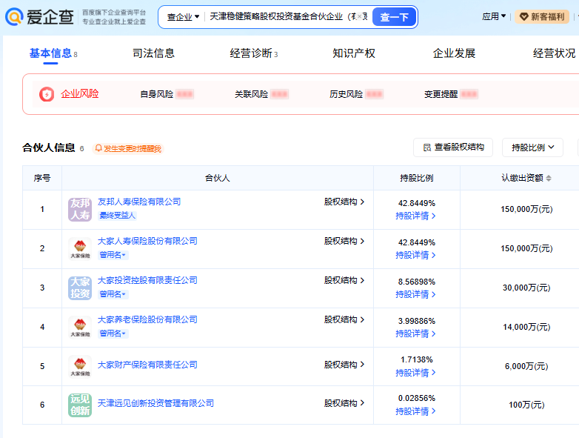579x438 pixels.
Task: Sort by 认缴出资额 column arrows
Action: click(x=549, y=178)
